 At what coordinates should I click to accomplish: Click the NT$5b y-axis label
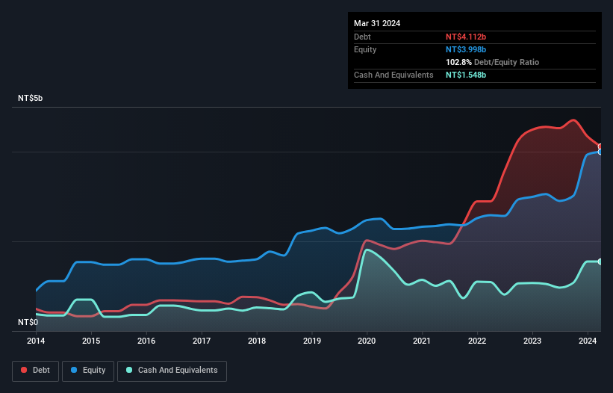point(30,98)
